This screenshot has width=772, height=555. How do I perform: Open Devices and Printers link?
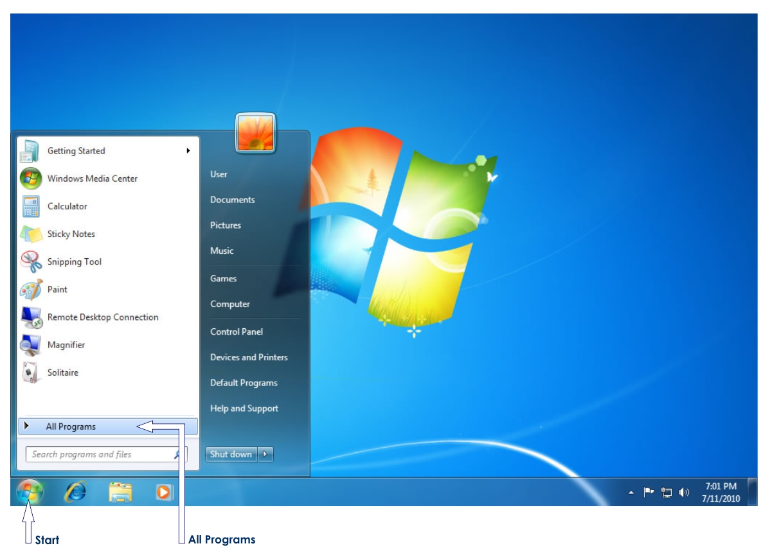249,357
